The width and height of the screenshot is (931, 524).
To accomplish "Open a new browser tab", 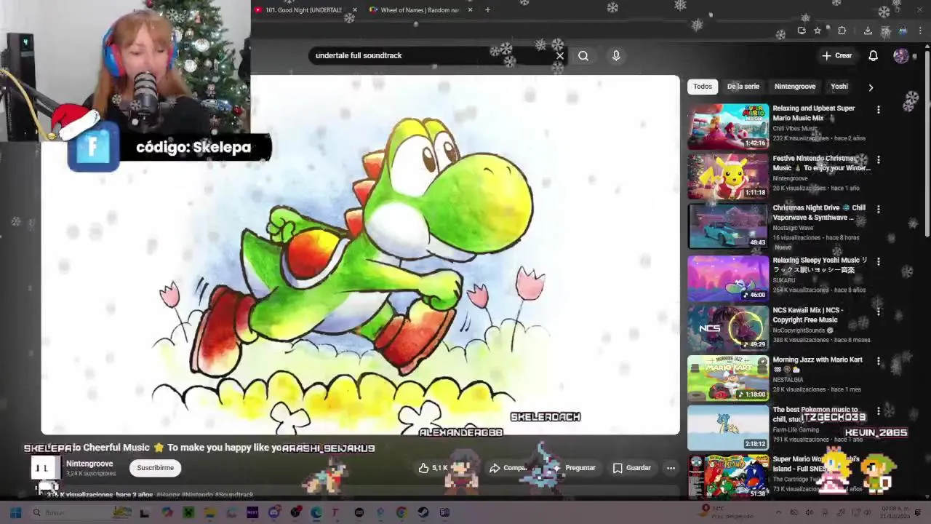I will [x=487, y=10].
